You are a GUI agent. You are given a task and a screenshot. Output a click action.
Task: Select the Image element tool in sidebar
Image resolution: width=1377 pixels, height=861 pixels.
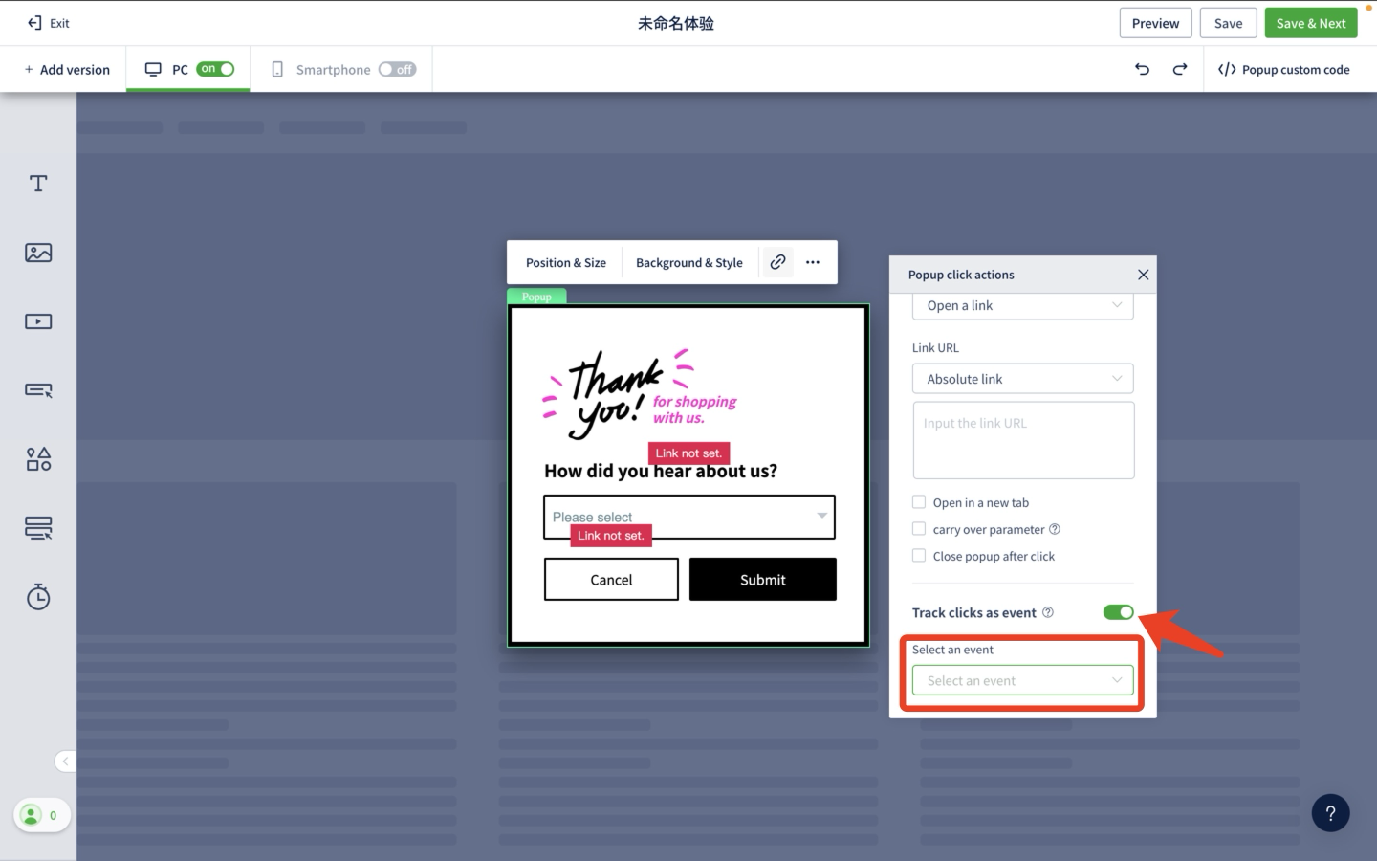point(38,253)
